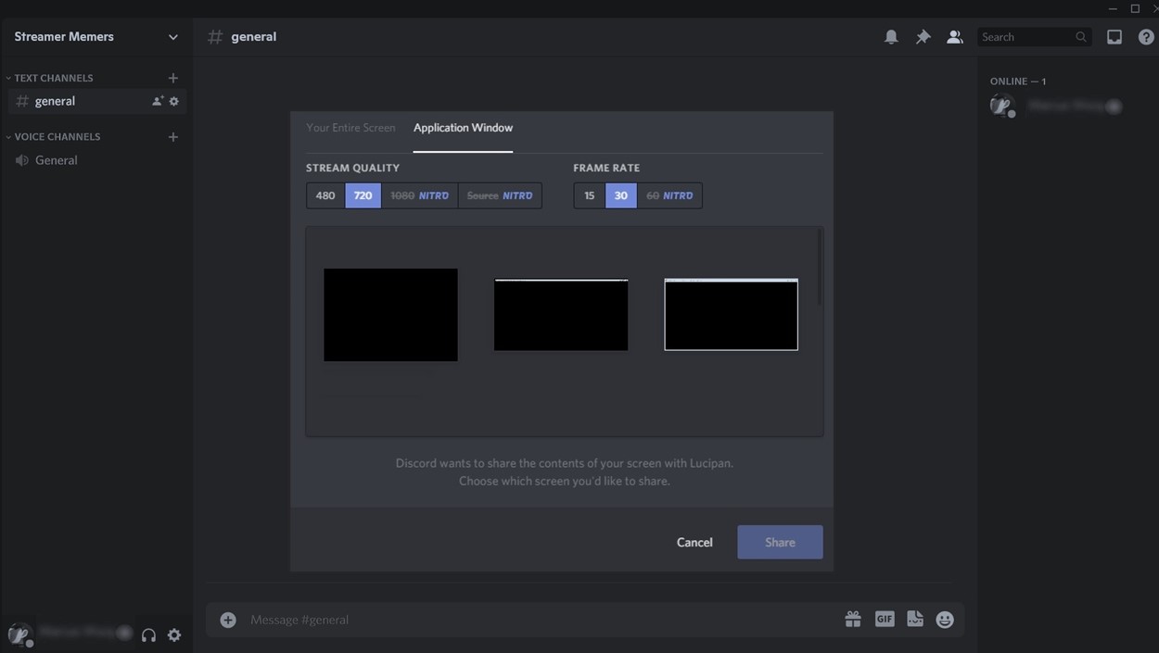Click the window list scrollbar
1159x653 pixels.
pos(819,269)
